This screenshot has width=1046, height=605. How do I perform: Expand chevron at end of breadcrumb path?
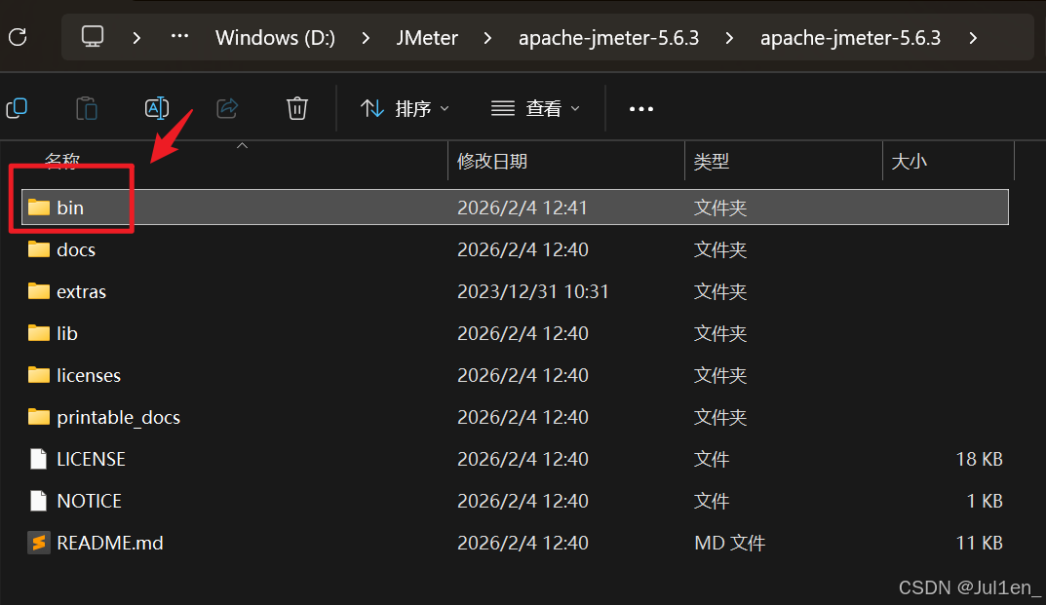[973, 38]
